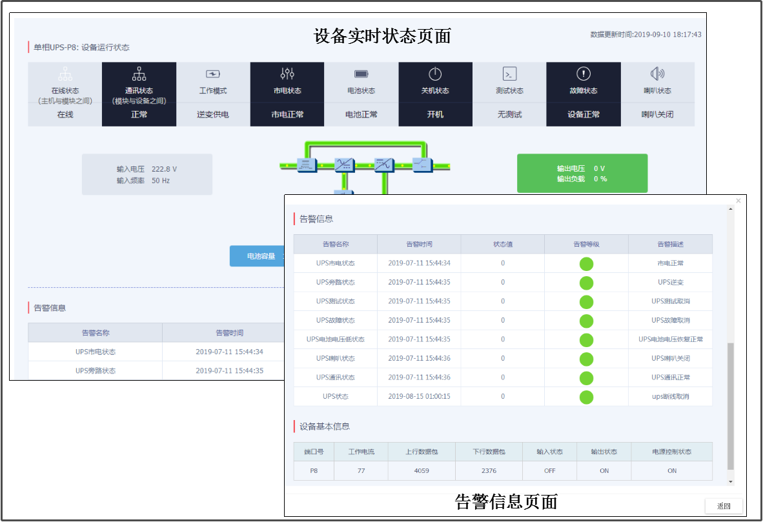This screenshot has width=763, height=522.
Task: Click the work mode 工作模式 icon
Action: click(x=213, y=74)
